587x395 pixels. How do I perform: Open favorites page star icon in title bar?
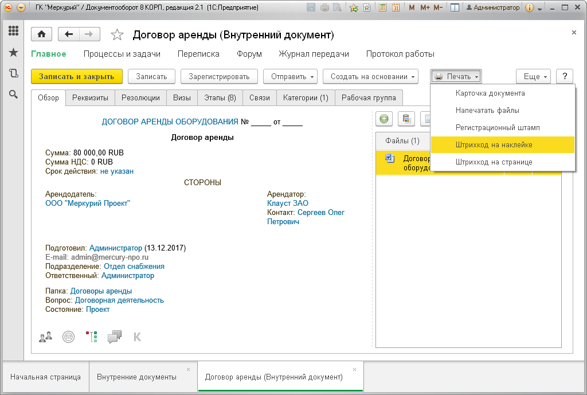pyautogui.click(x=367, y=7)
